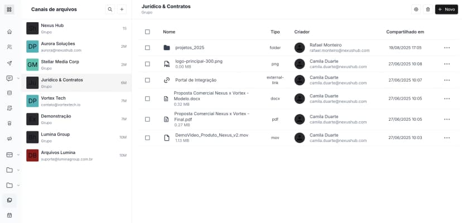Sort by the Compartilhado em column header
The height and width of the screenshot is (223, 462).
click(405, 32)
